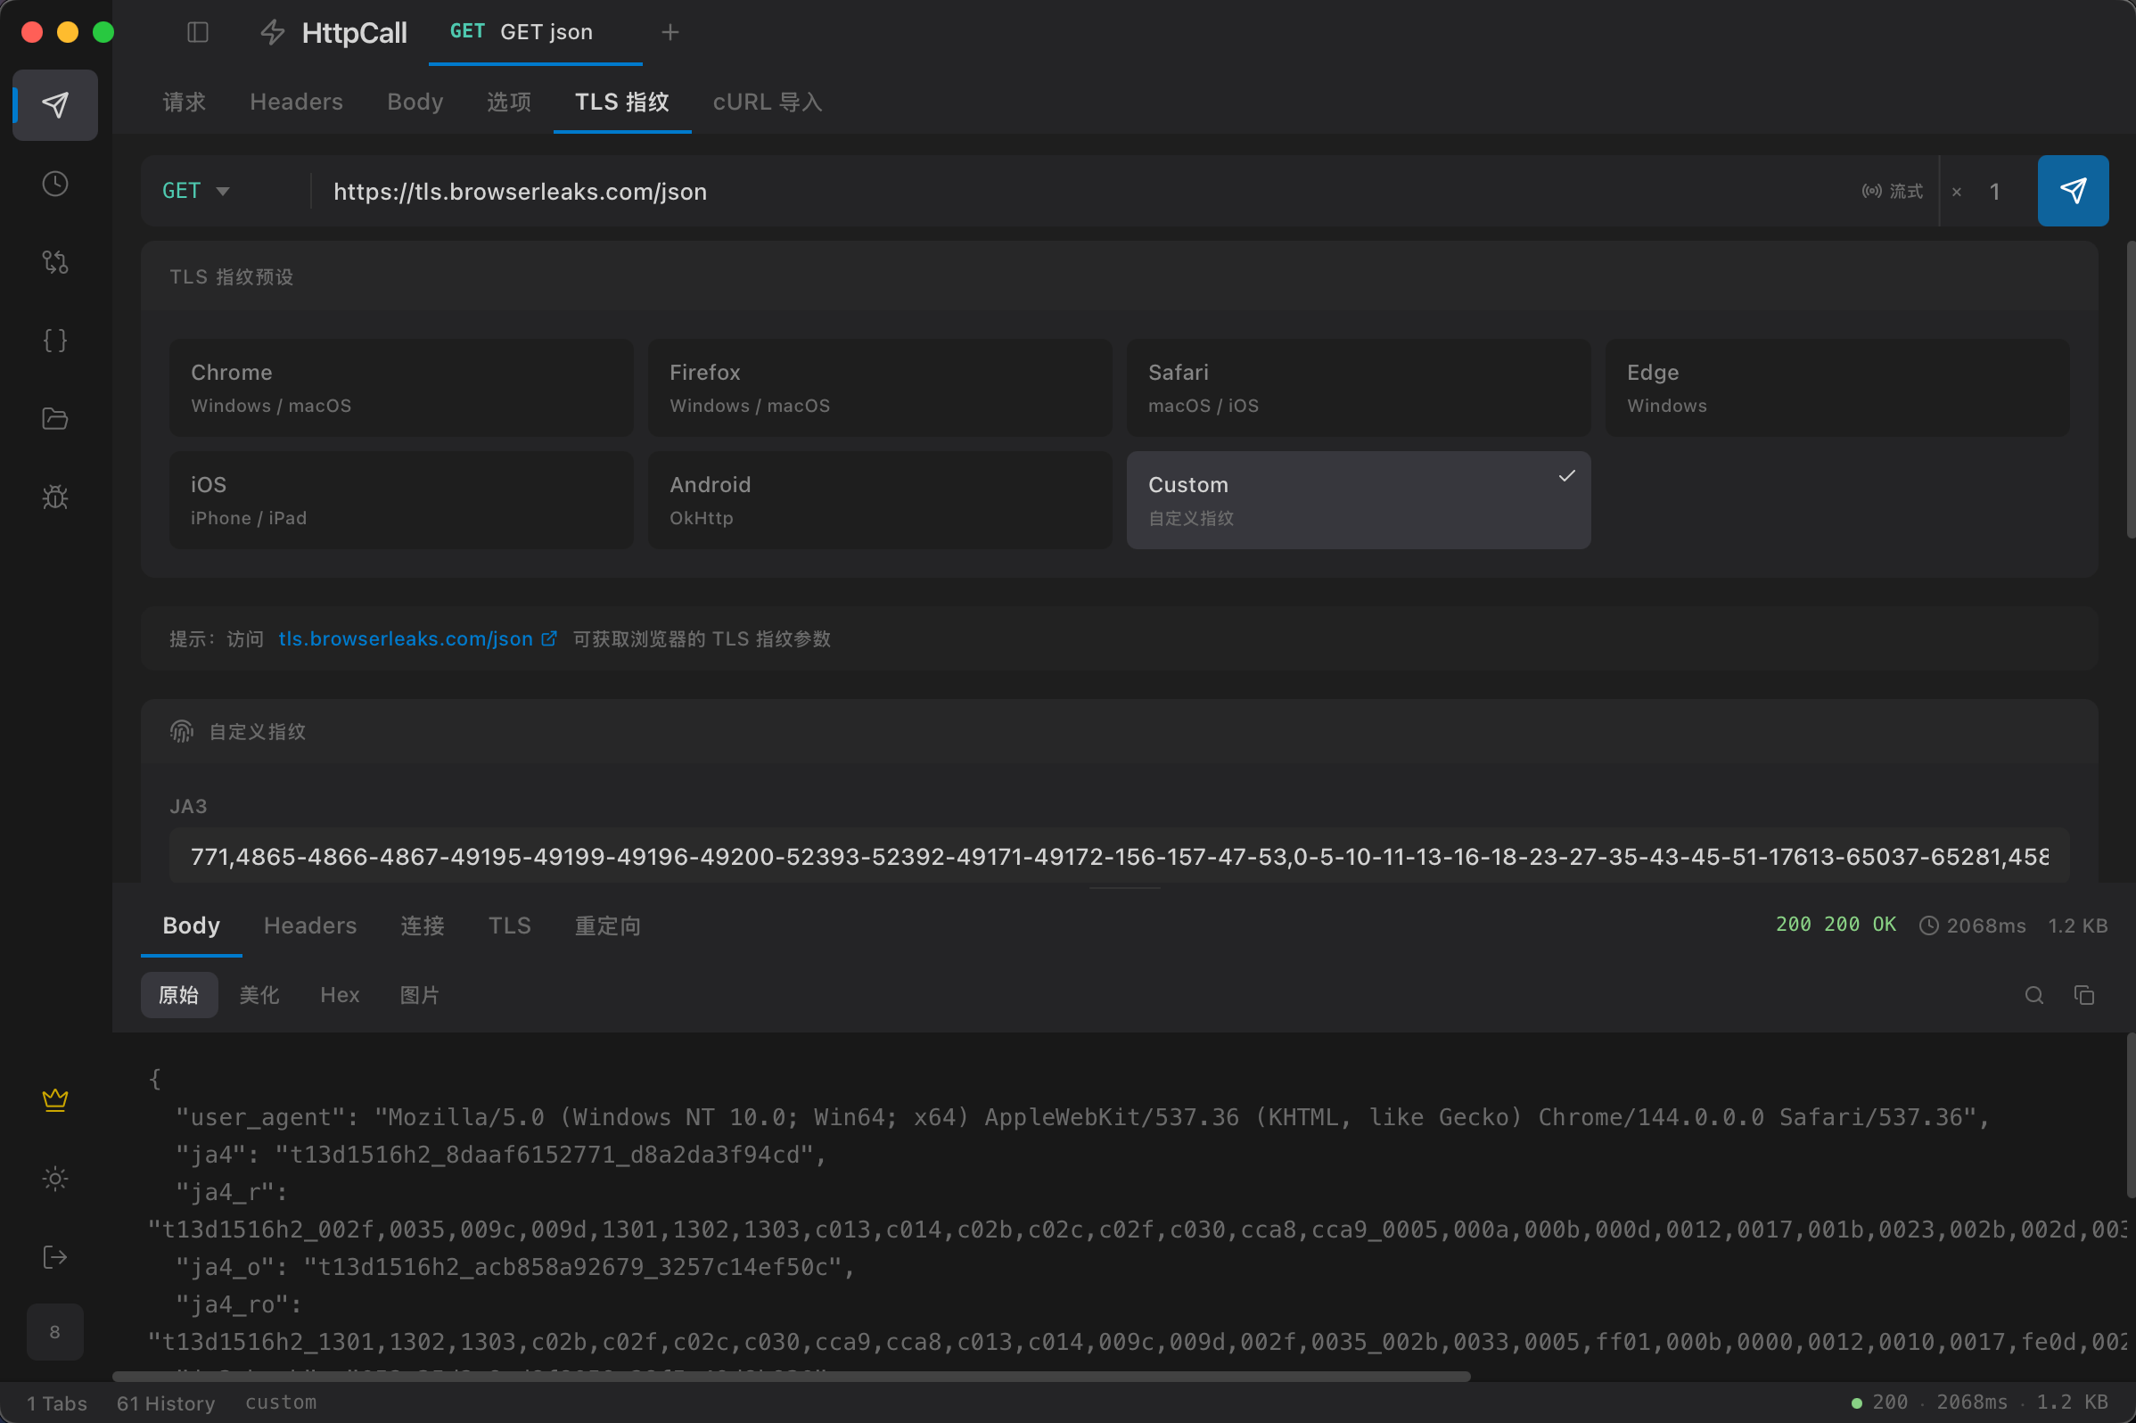
Task: Open the tls.browserleaks.com/json link
Action: click(404, 639)
